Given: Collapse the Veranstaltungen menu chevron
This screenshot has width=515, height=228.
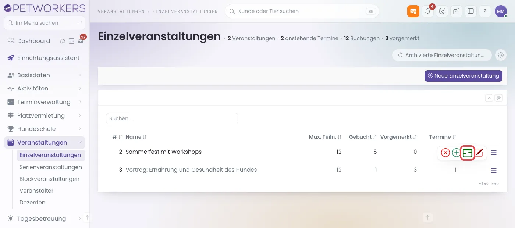Looking at the screenshot, I should coord(80,142).
